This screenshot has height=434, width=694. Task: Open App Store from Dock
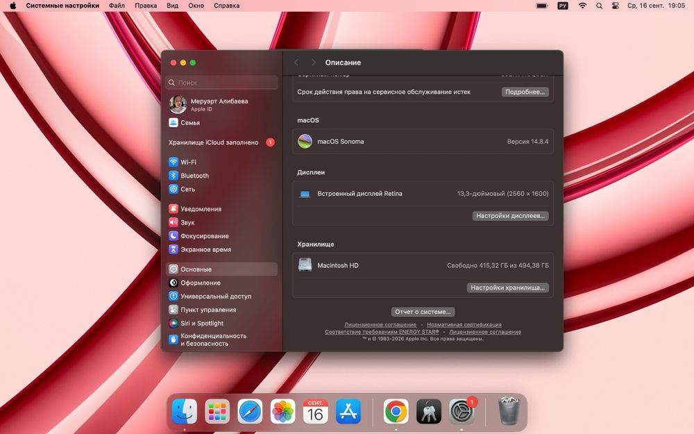[348, 411]
